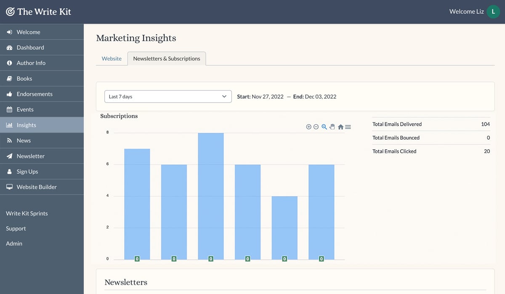505x294 pixels.
Task: Select the Newsletters & Subscriptions tab
Action: (167, 58)
